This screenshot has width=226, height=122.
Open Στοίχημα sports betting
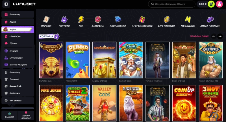18,51
